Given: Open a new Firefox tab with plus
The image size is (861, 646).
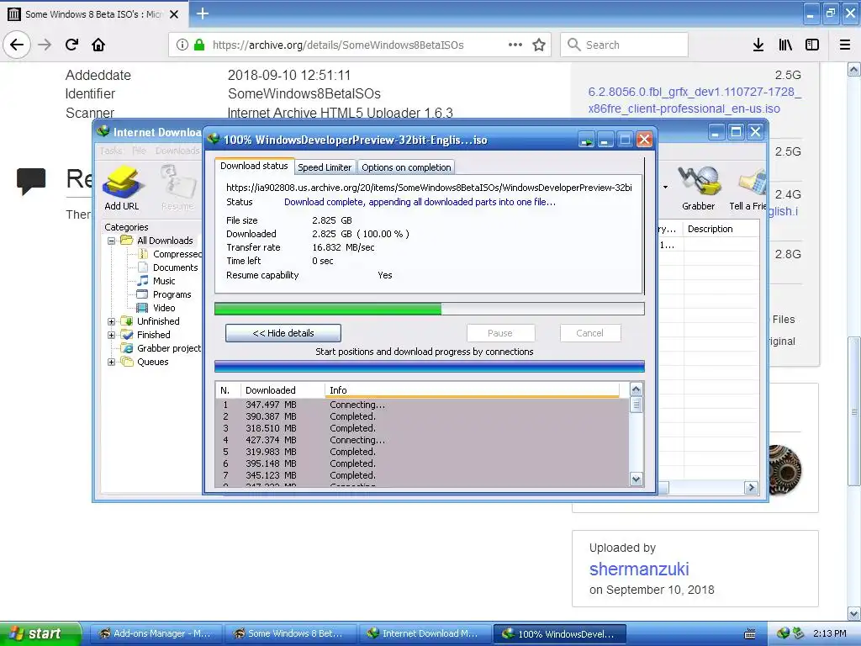Looking at the screenshot, I should coord(202,13).
